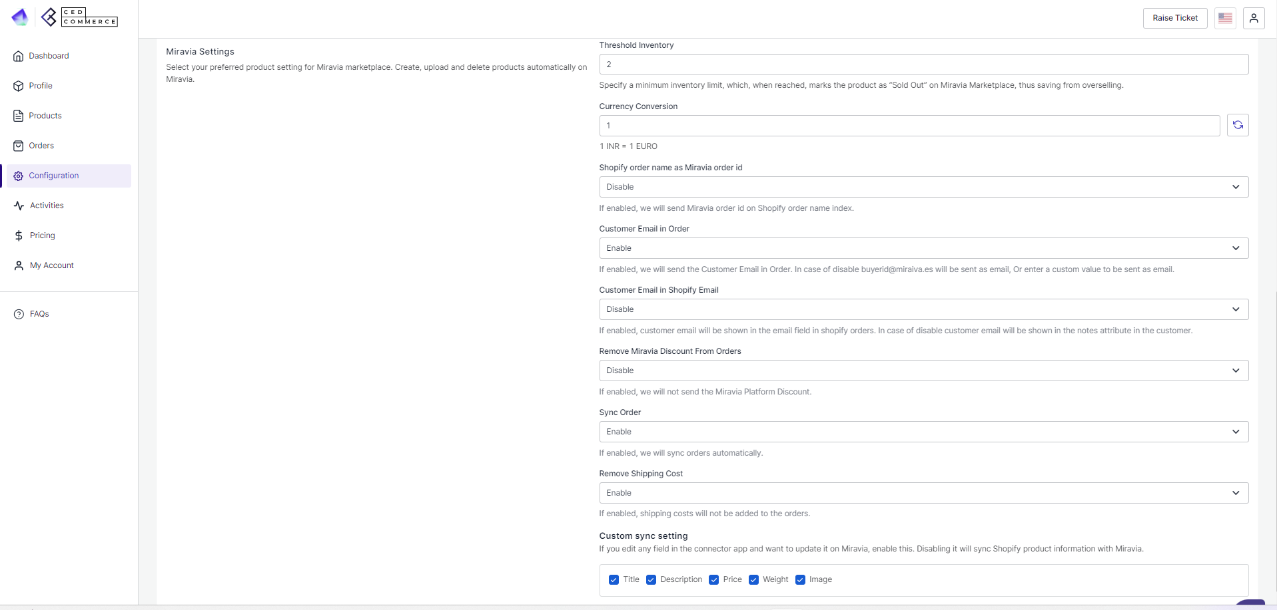The height and width of the screenshot is (610, 1277).
Task: Open Activities in the sidebar
Action: 69,206
